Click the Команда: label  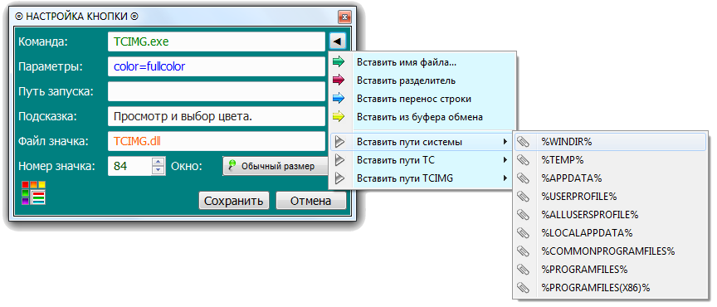click(42, 42)
